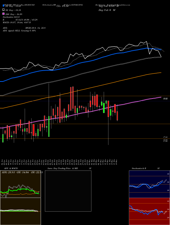
Task: Click the 'Day Vol: 0 M' value
Action: 107,10
